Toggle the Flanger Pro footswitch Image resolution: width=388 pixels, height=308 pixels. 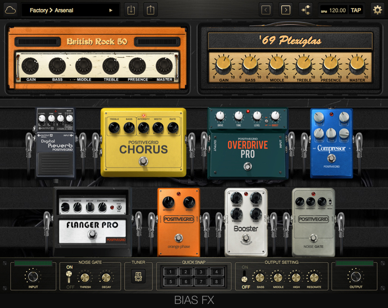[92, 234]
